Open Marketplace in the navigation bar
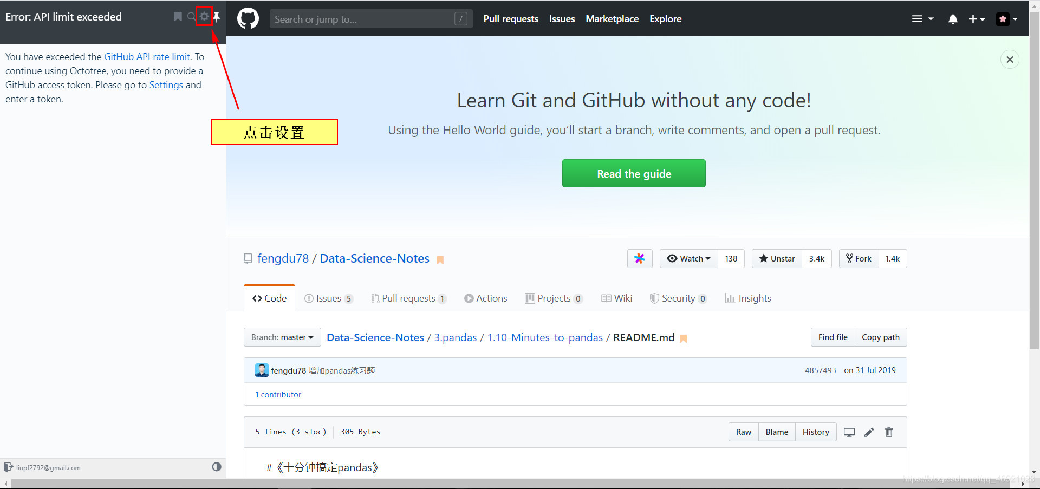1040x489 pixels. [x=612, y=18]
